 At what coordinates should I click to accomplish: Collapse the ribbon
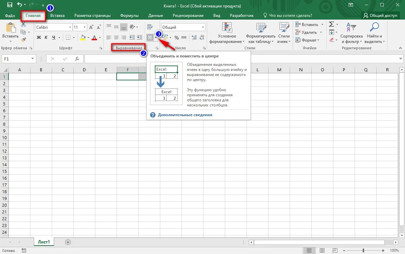click(400, 48)
